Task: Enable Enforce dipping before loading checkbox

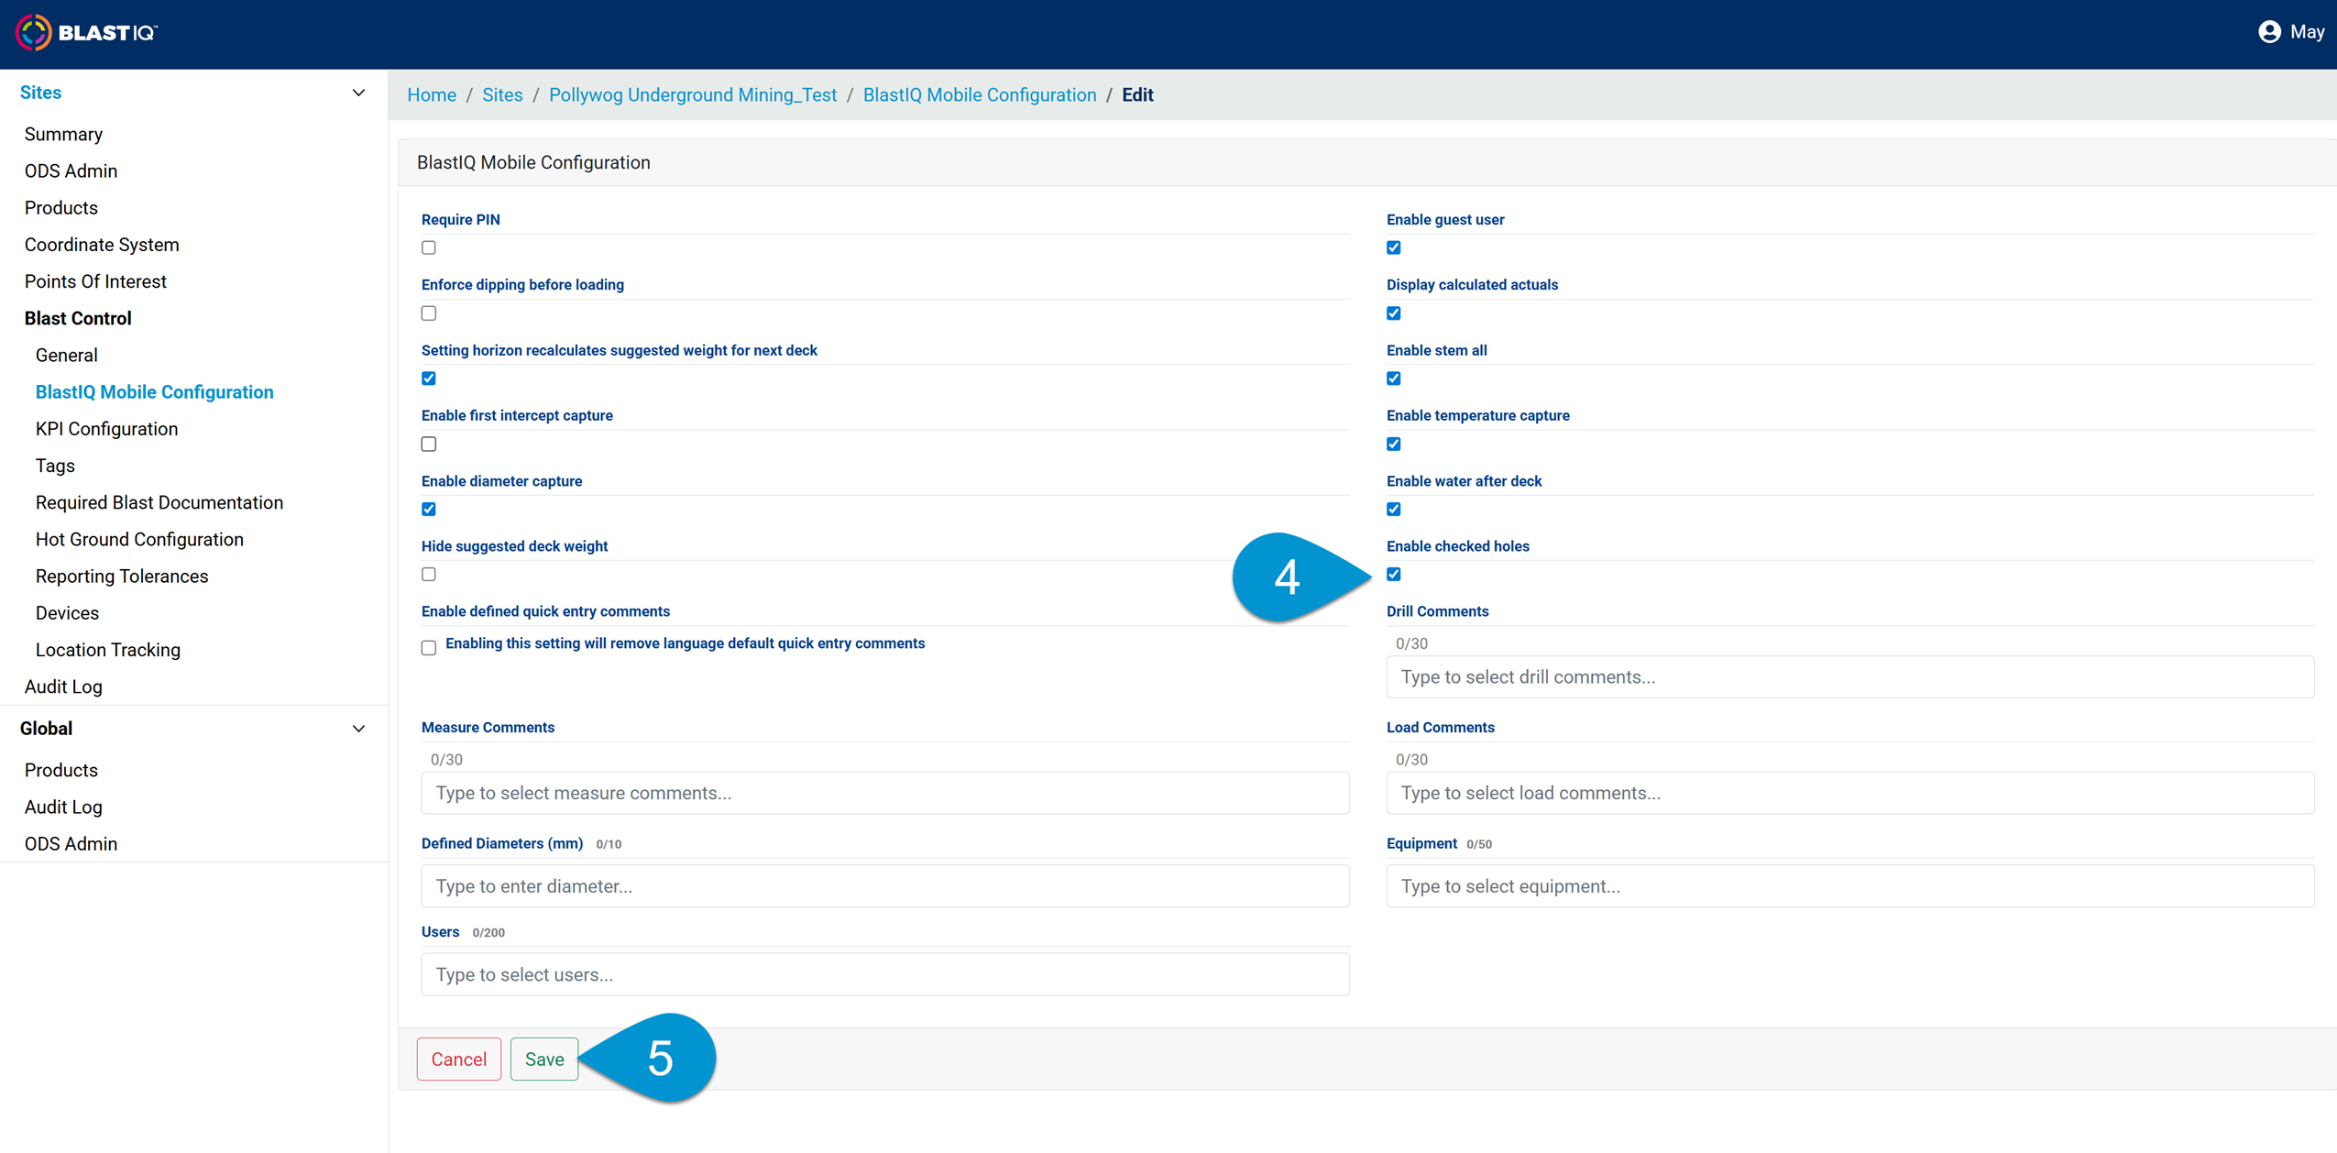Action: pyautogui.click(x=429, y=313)
